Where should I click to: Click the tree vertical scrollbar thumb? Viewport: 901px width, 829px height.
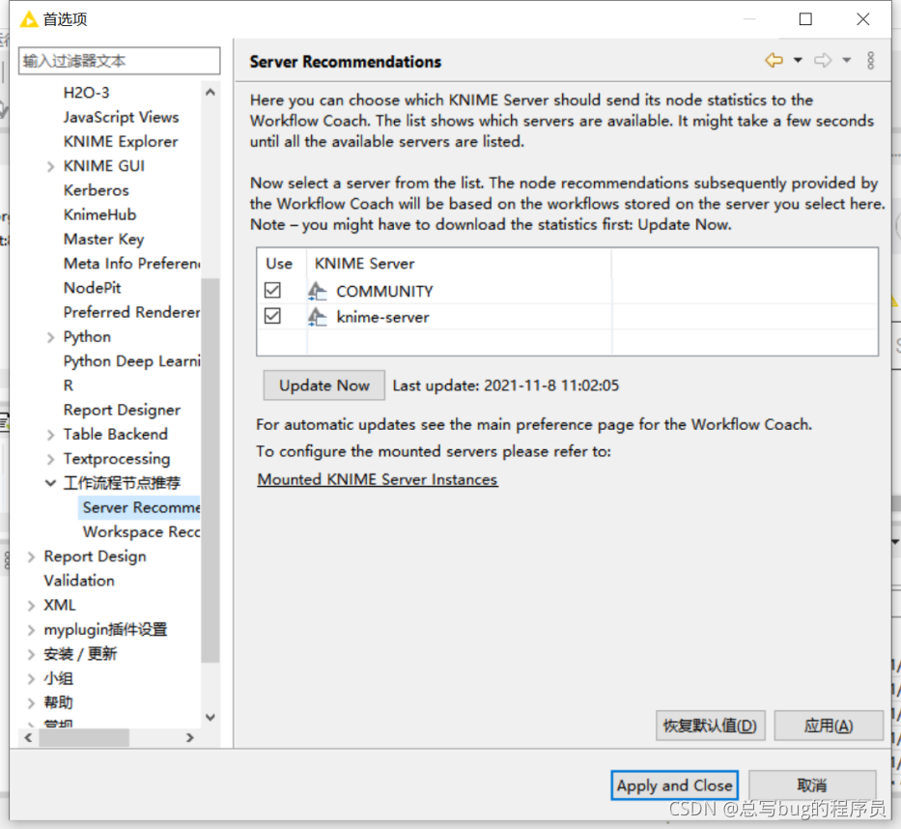pos(211,471)
